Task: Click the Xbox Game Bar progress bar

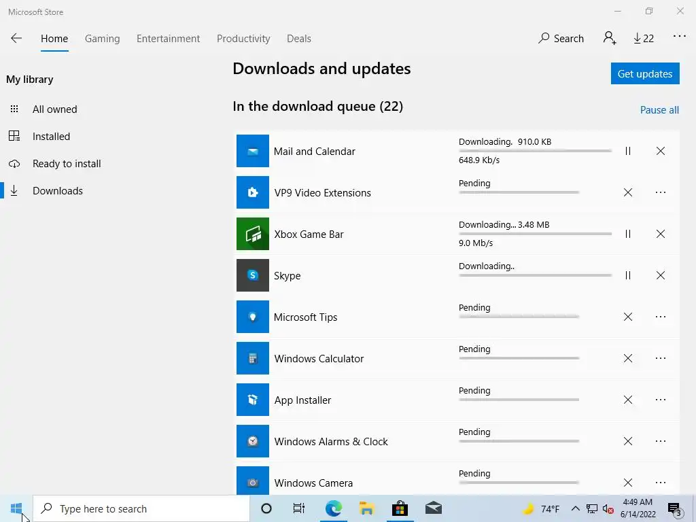Action: [x=536, y=234]
